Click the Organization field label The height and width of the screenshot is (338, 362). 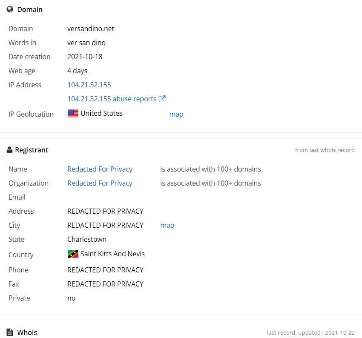tap(29, 183)
